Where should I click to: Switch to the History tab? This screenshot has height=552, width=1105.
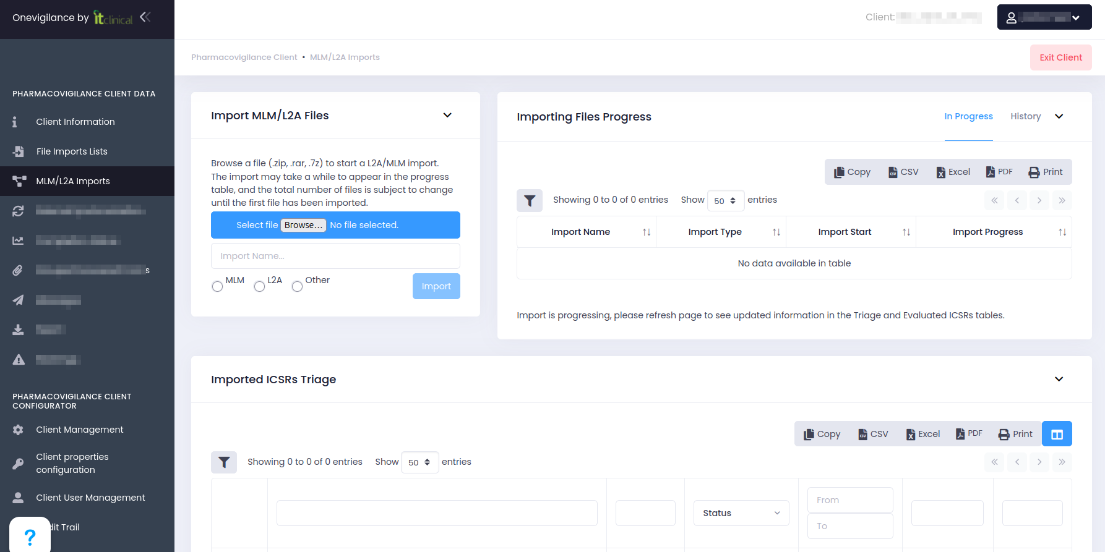pyautogui.click(x=1025, y=116)
